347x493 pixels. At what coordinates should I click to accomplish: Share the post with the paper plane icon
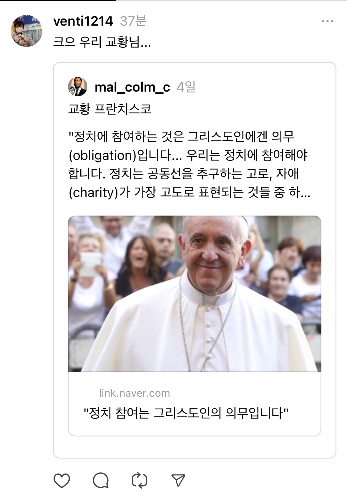(178, 480)
